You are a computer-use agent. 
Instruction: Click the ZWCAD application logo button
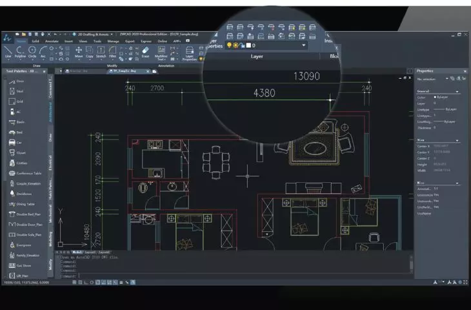pyautogui.click(x=8, y=37)
